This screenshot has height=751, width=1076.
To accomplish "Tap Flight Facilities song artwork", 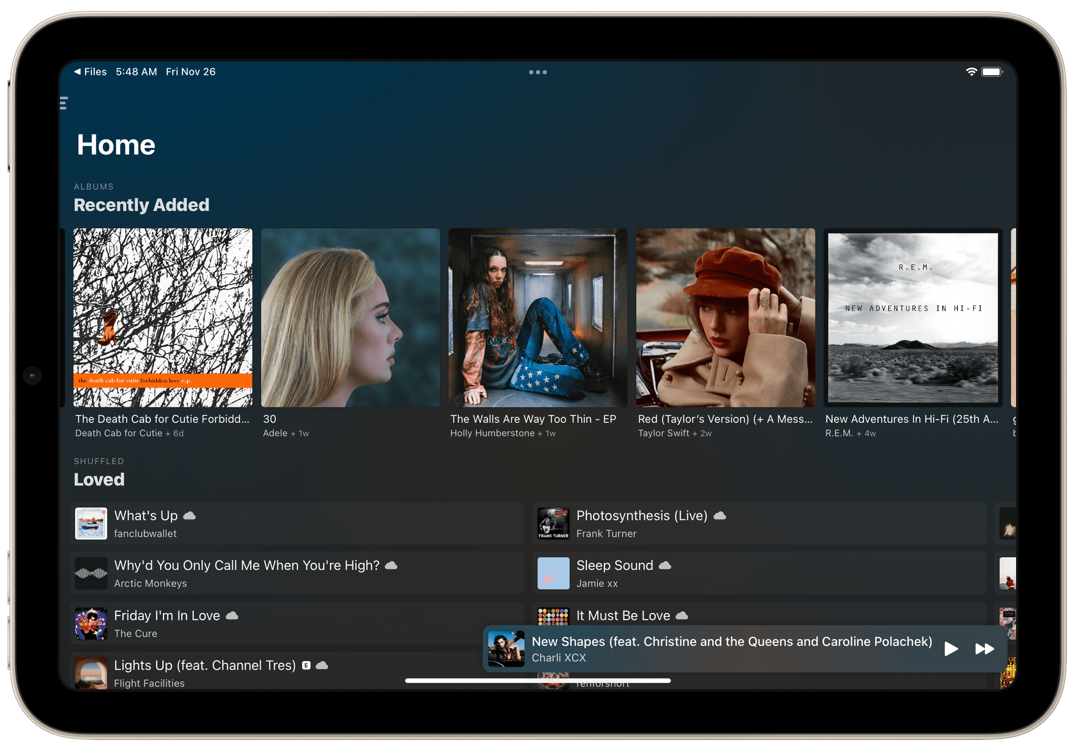I will coord(91,673).
